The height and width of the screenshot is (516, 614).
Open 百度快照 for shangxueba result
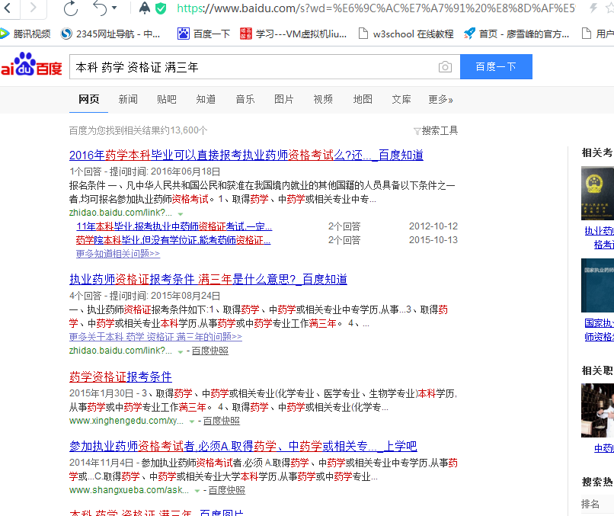227,490
